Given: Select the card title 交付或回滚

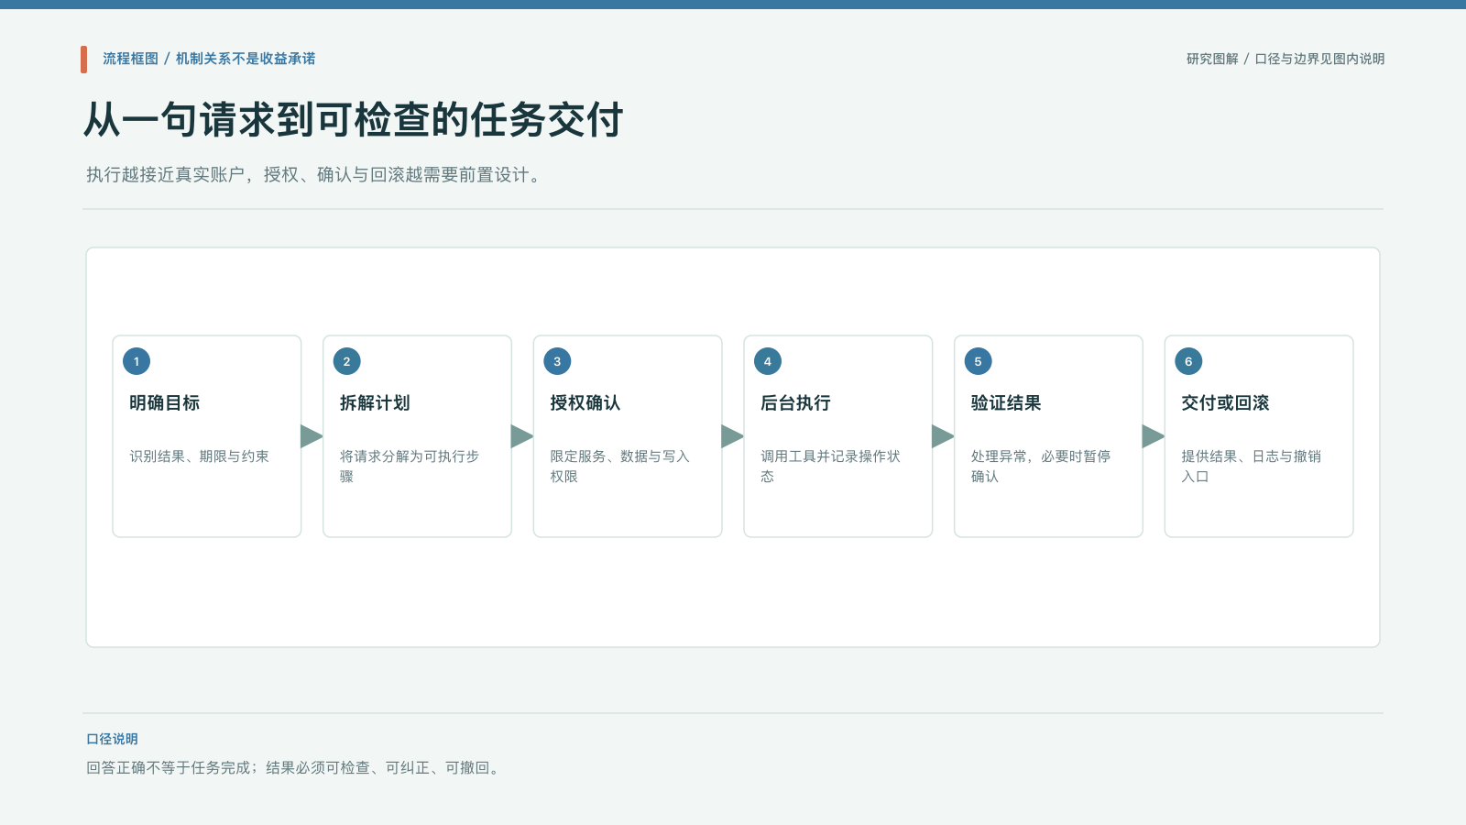Looking at the screenshot, I should pos(1225,403).
